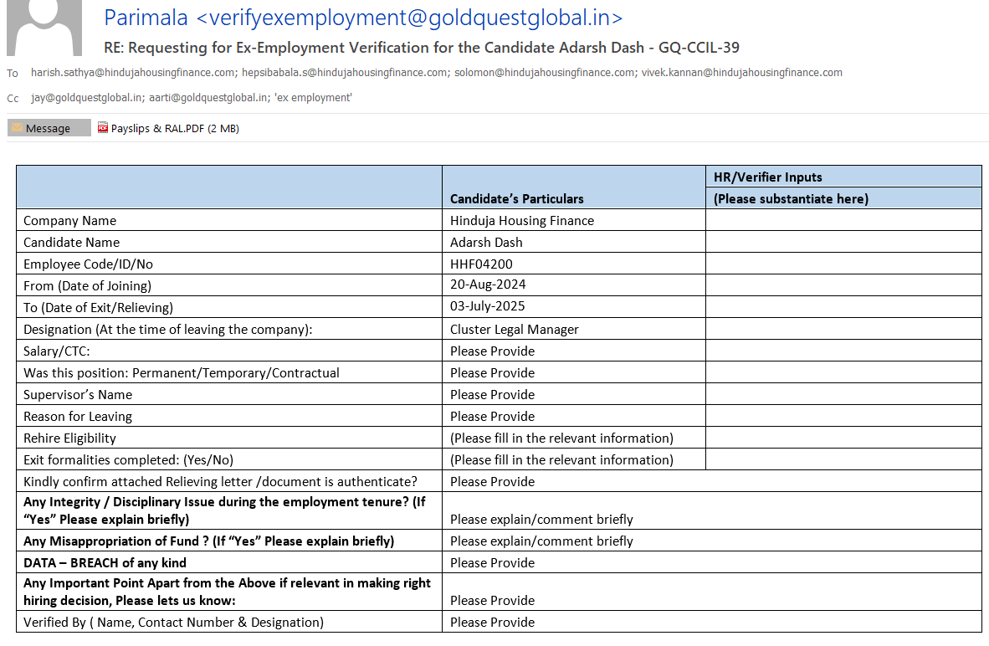Switch to the Message tab
989x646 pixels.
click(49, 129)
